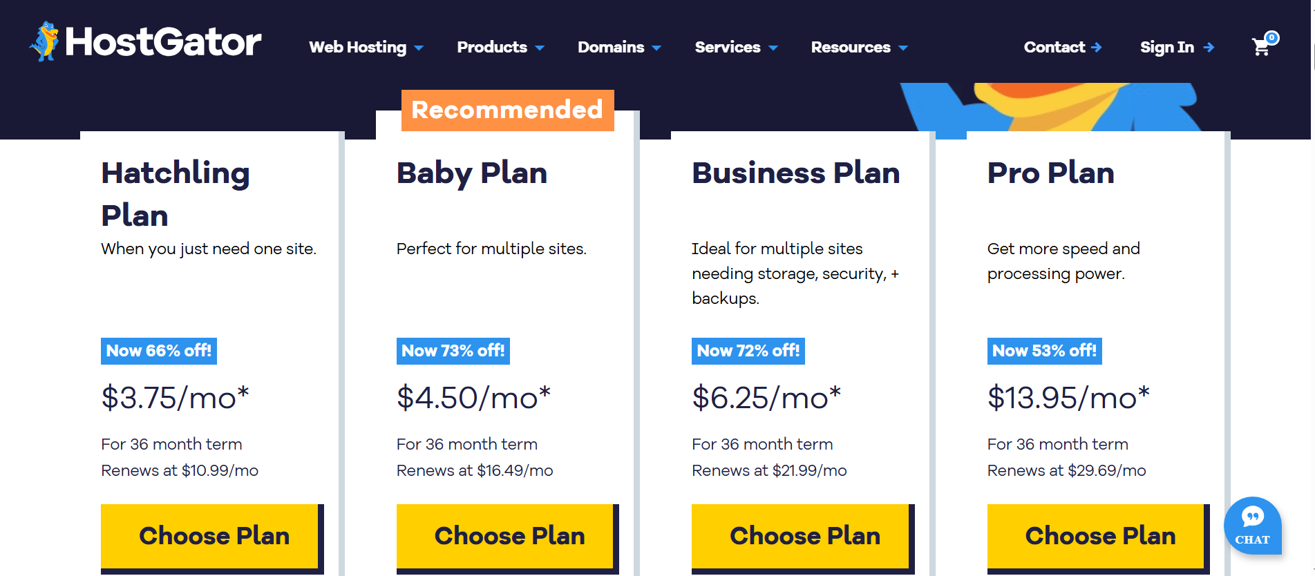Screen dimensions: 1315x576
Task: Click the HostGator wordmark text
Action: point(163,42)
